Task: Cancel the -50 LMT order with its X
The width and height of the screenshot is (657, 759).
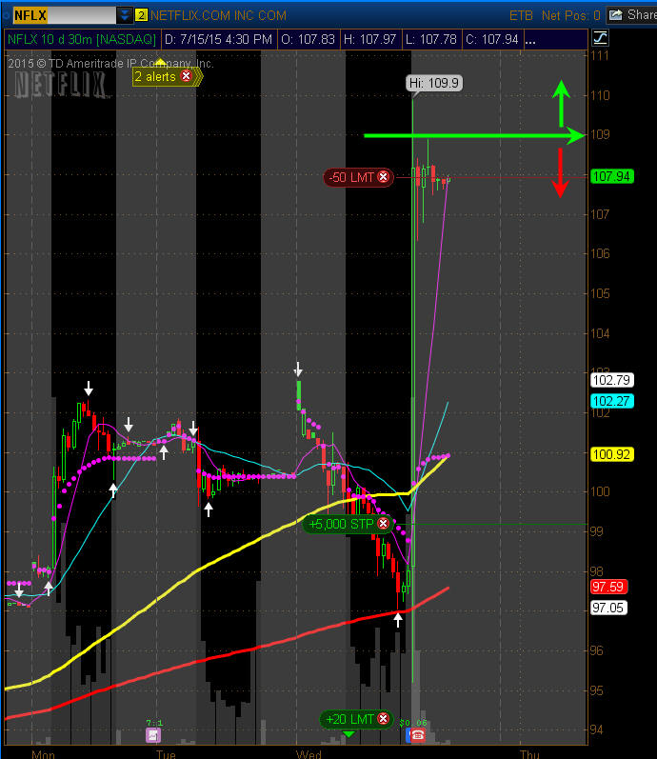Action: [x=383, y=177]
